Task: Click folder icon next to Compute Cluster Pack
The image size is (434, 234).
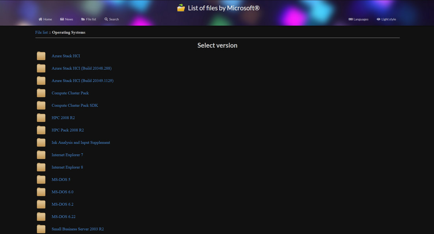Action: coord(41,93)
